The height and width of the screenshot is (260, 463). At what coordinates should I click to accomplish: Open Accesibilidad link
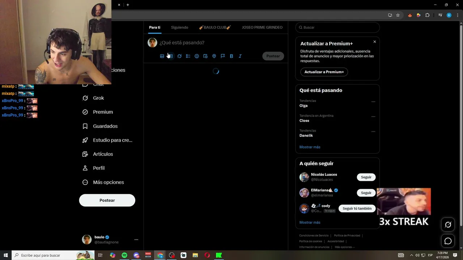(336, 241)
